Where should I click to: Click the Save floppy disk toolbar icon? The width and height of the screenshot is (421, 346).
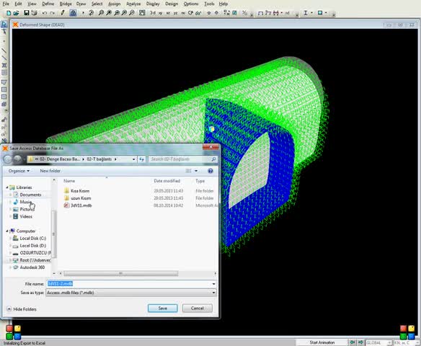[x=26, y=13]
